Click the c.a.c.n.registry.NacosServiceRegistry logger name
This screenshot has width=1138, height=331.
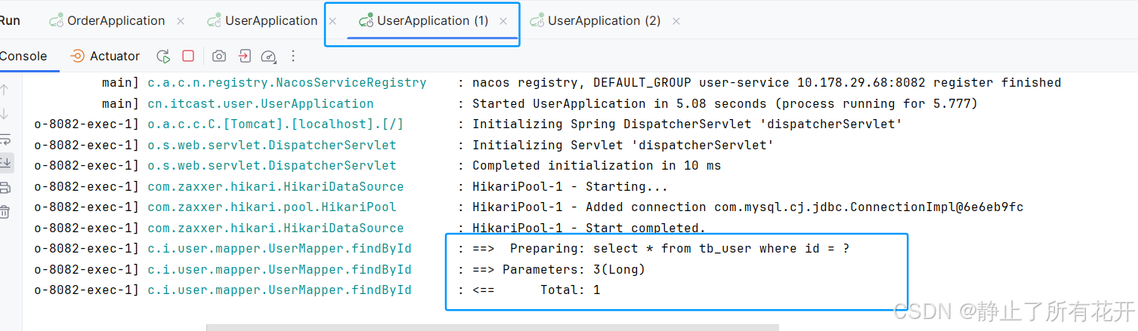[287, 83]
